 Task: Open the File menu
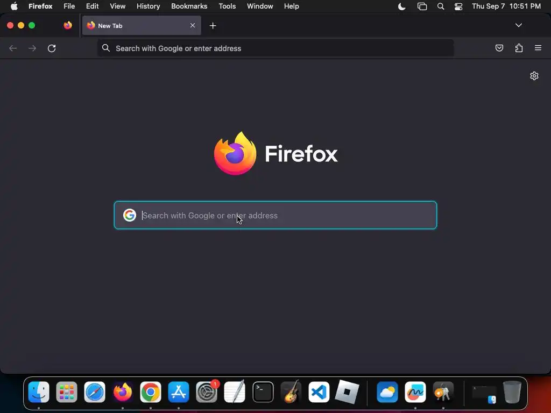pyautogui.click(x=69, y=6)
